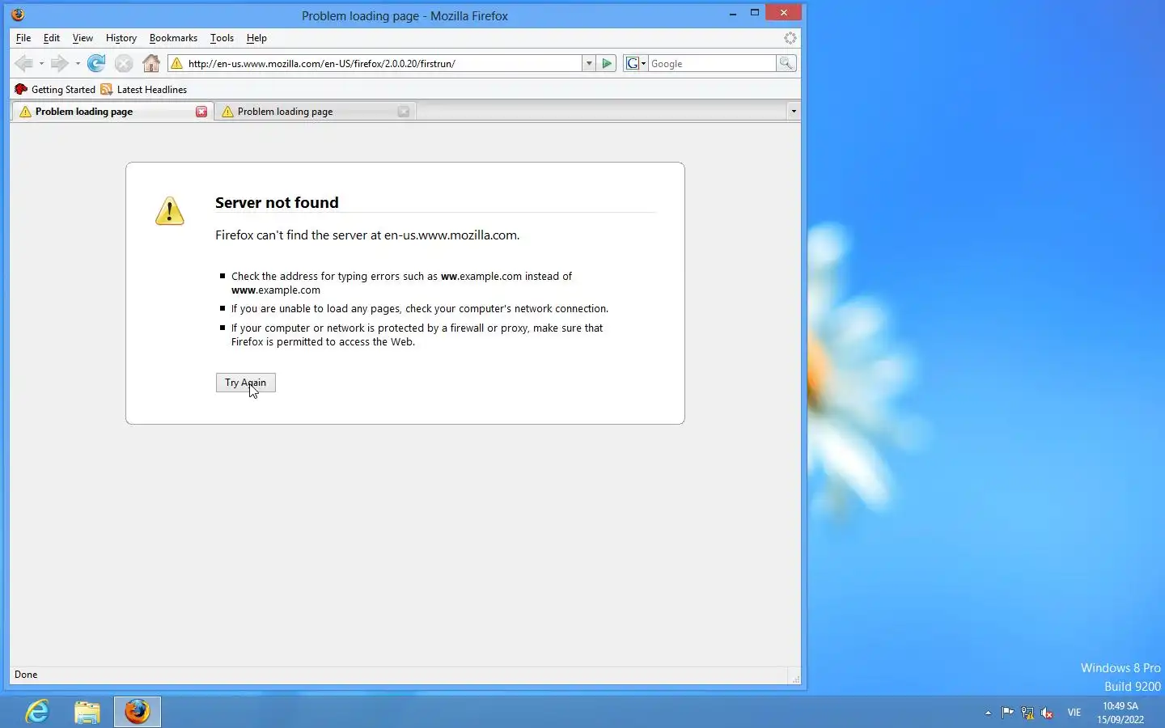The image size is (1165, 728).
Task: Click the large warning triangle icon
Action: [x=170, y=211]
